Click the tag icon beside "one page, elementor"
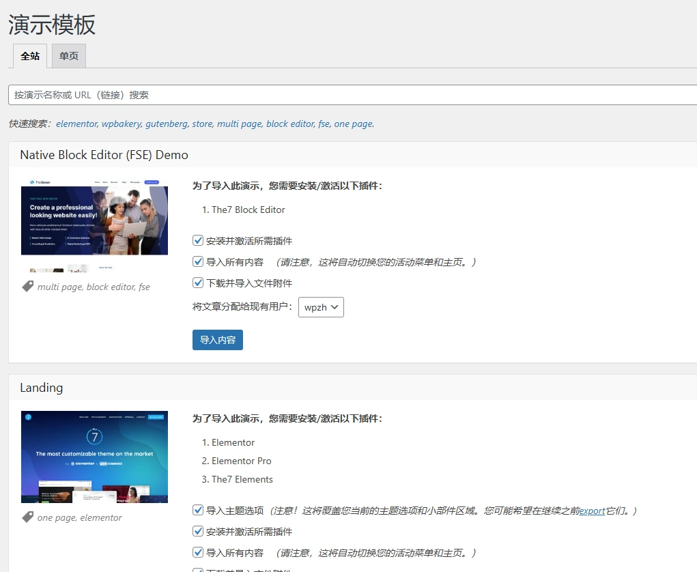The image size is (697, 572). tap(27, 517)
